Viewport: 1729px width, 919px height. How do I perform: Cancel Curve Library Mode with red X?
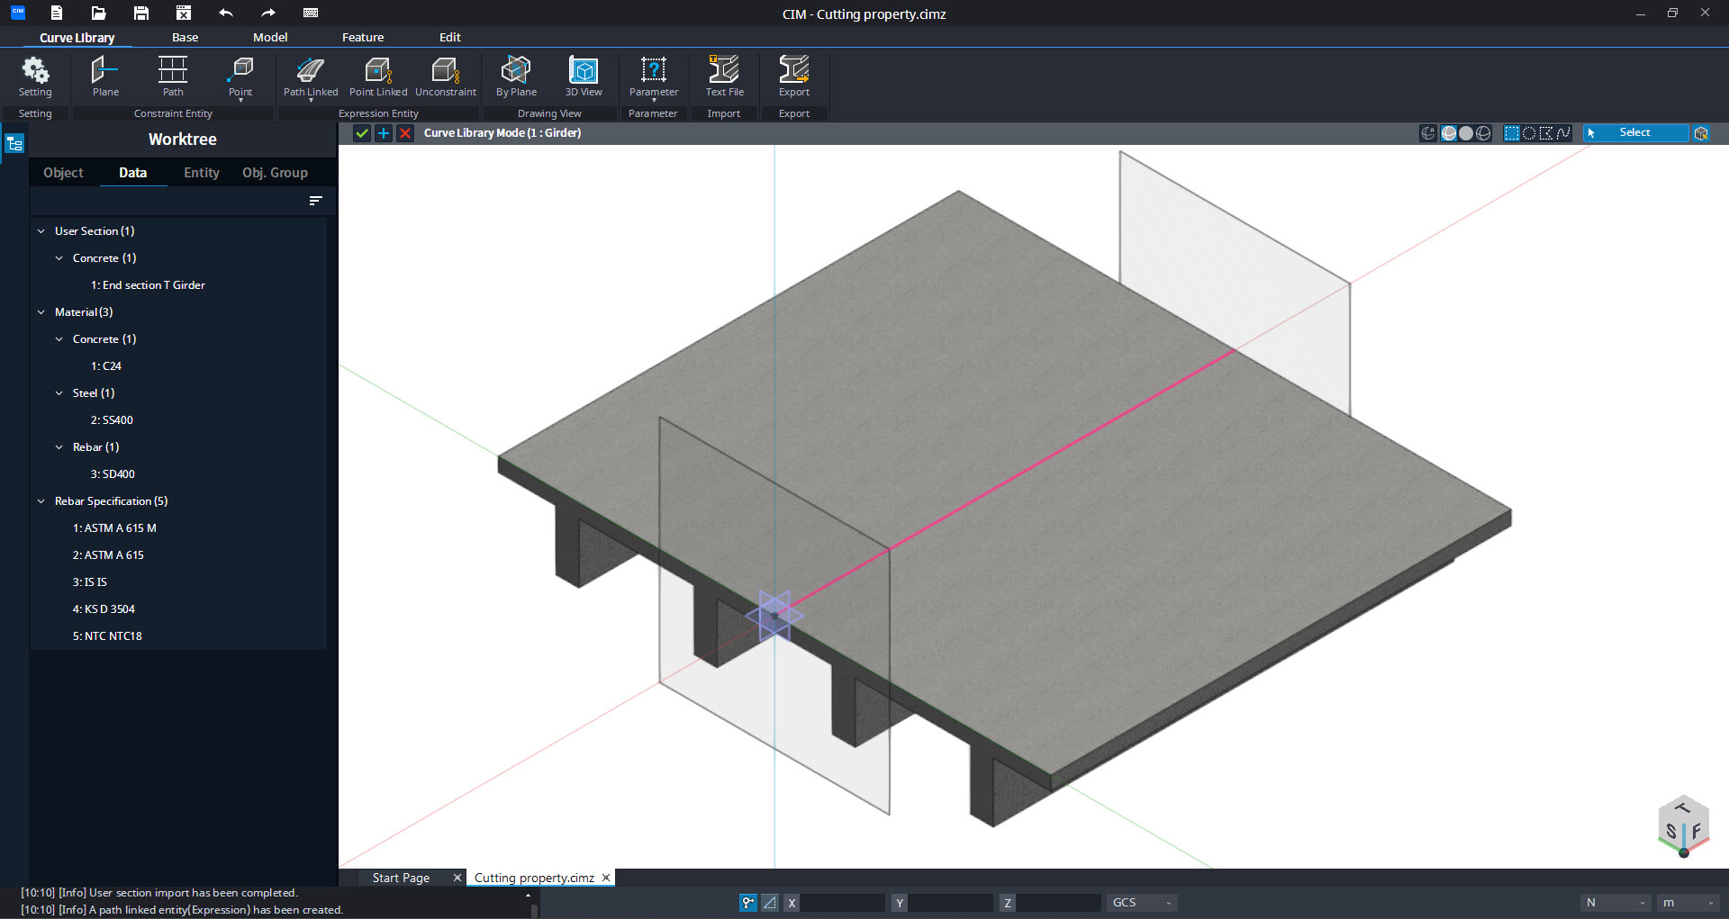[405, 133]
